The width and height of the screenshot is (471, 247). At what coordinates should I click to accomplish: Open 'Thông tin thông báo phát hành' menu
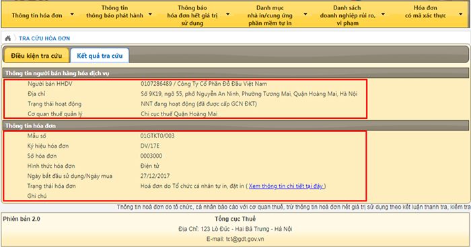(114, 11)
